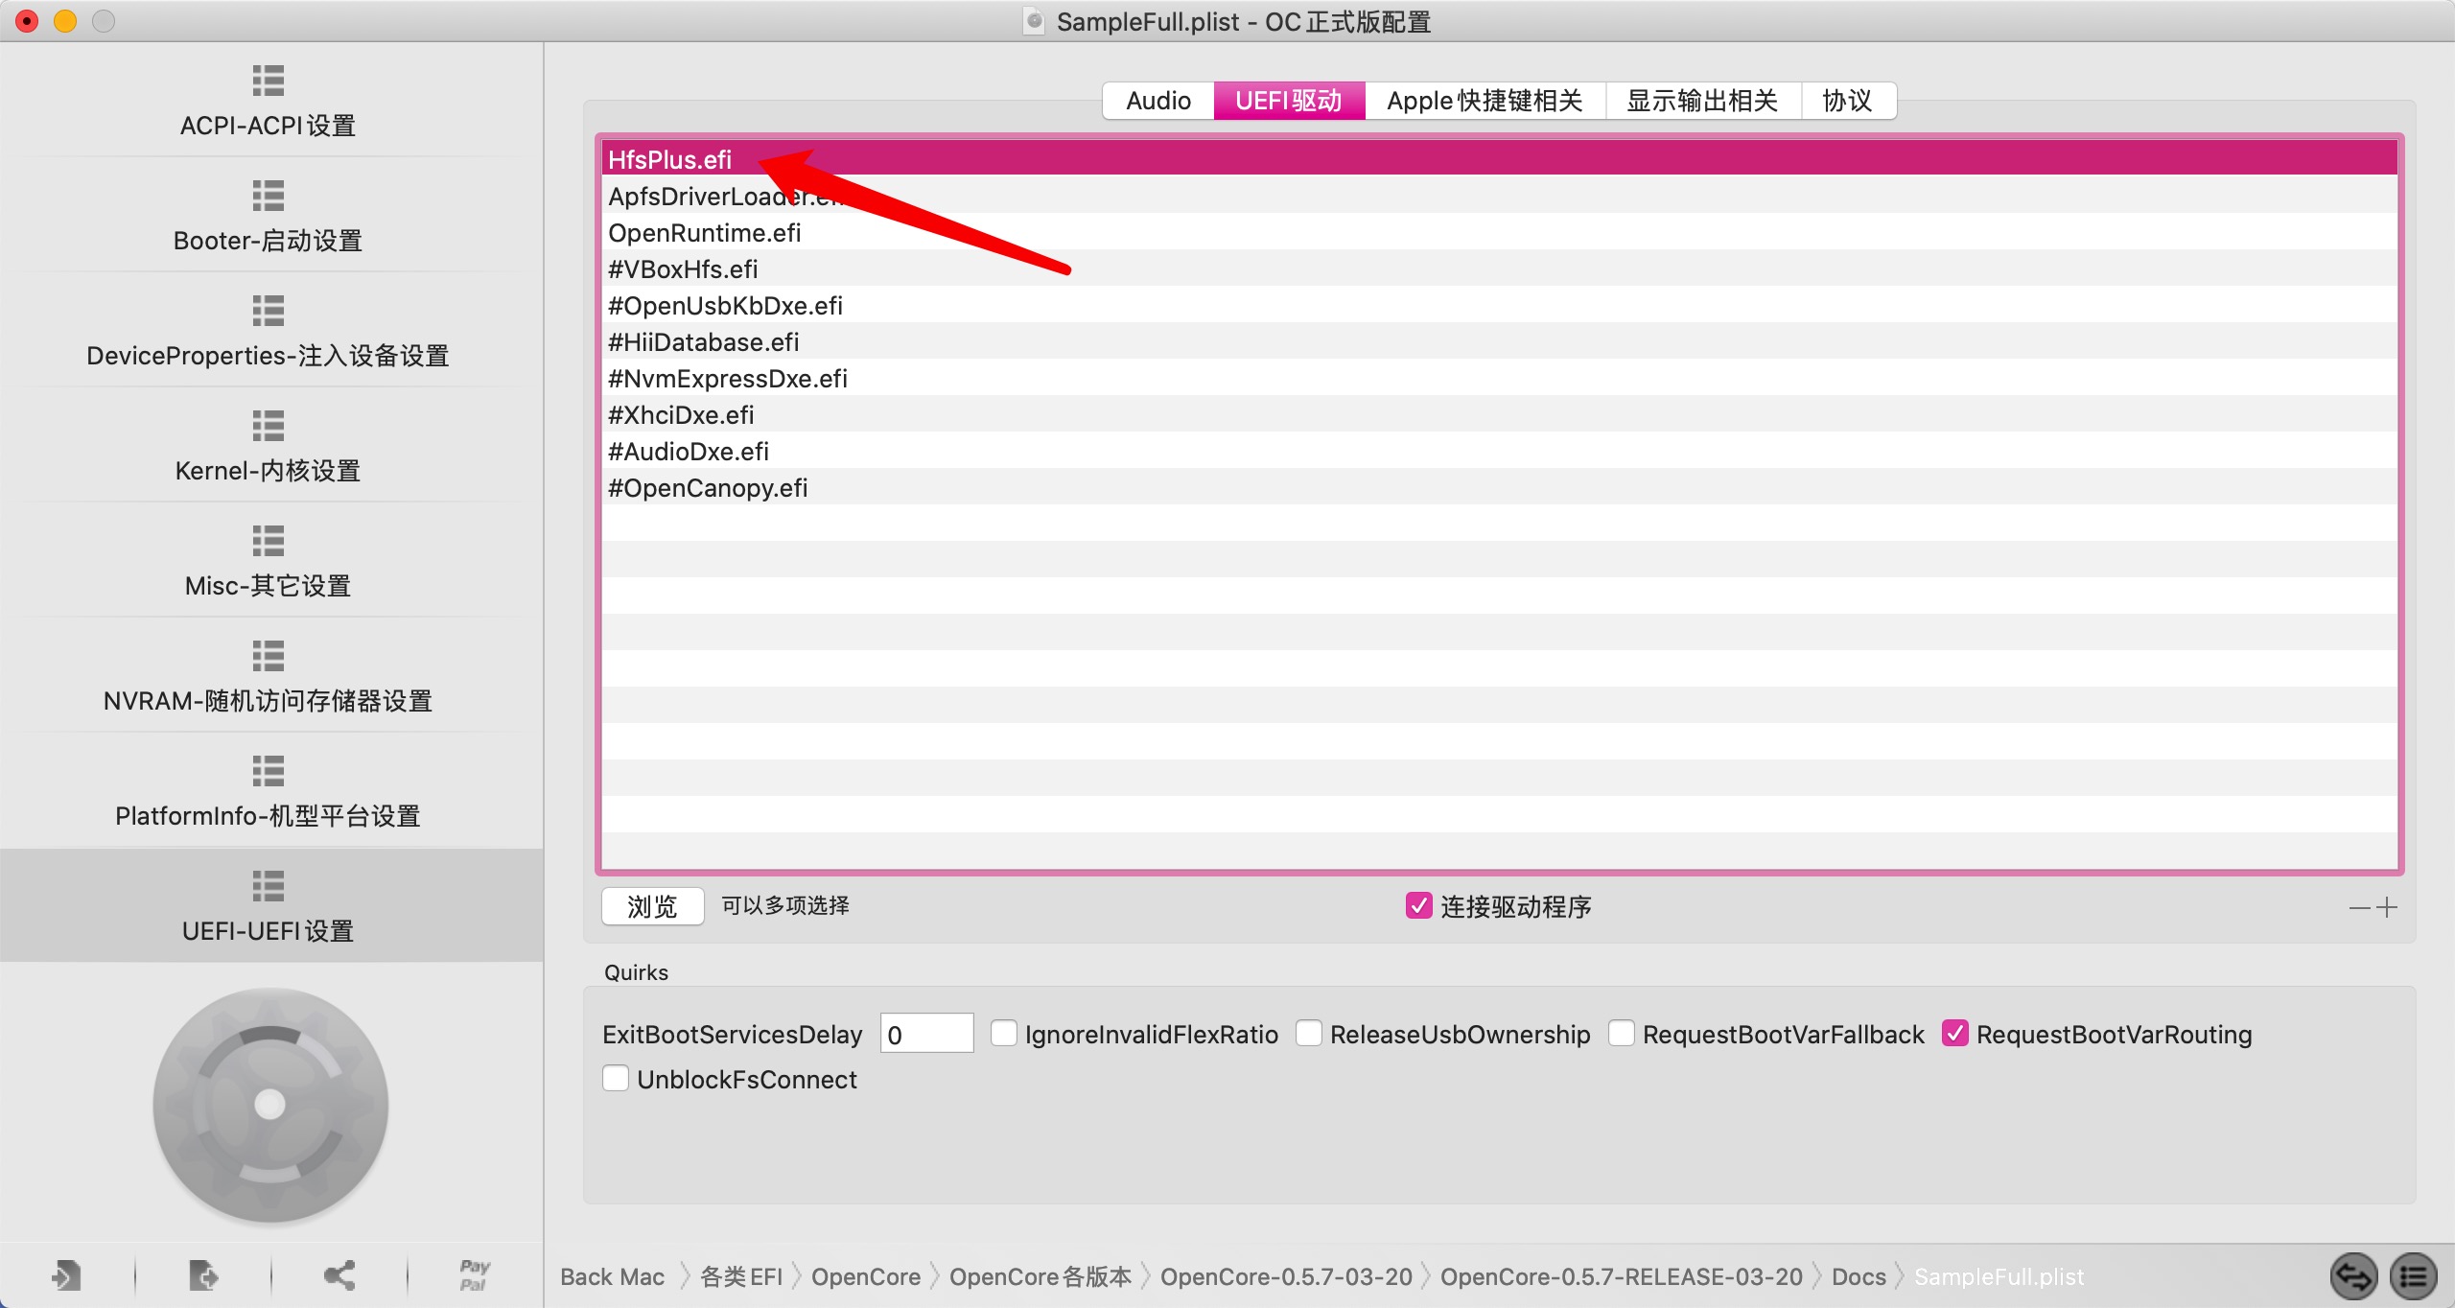Switch to the 协议 tab

(x=1847, y=101)
